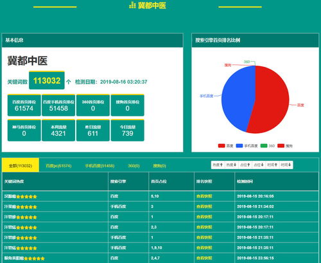Click the red 百度 legend swatch
321x263 pixels.
[221, 146]
